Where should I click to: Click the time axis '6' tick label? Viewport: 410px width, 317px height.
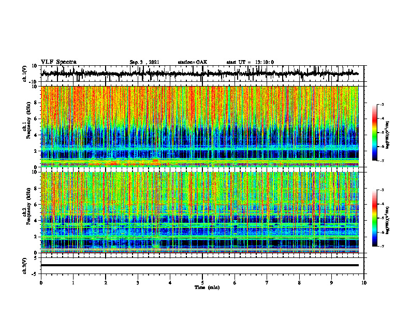(235, 283)
